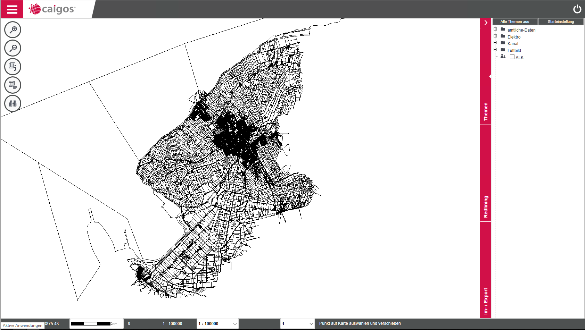This screenshot has height=330, width=585.
Task: Click the zoom out magnifier tool
Action: coord(13,48)
